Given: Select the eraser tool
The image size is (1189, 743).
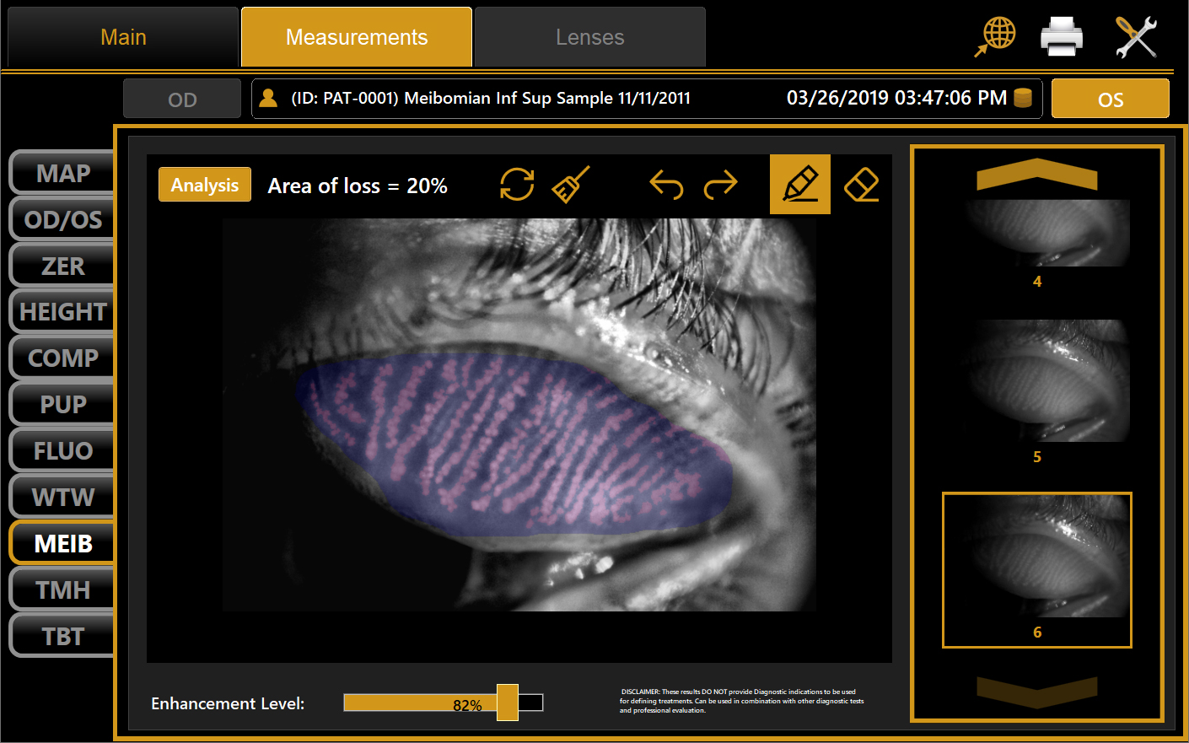Looking at the screenshot, I should (861, 184).
